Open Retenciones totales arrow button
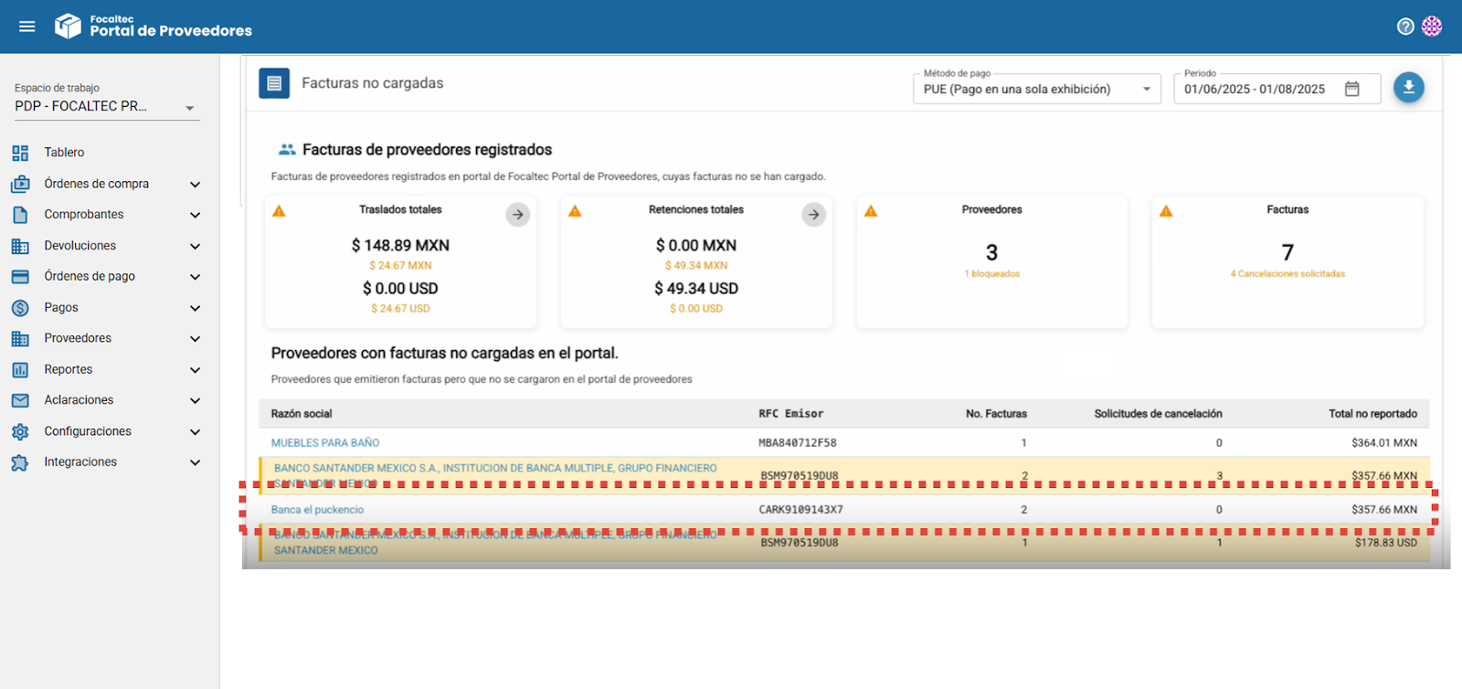The height and width of the screenshot is (689, 1462). (x=813, y=215)
